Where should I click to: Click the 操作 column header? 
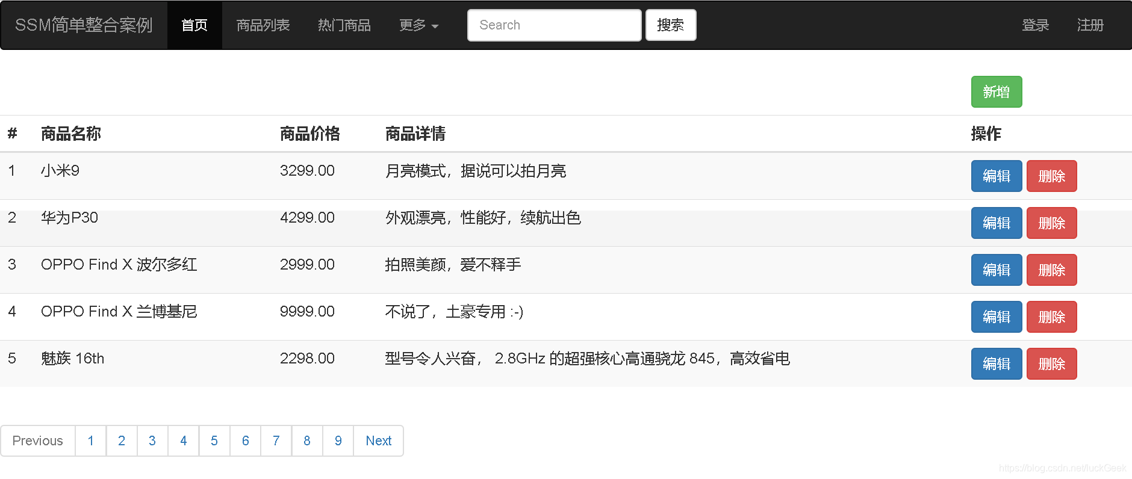click(986, 134)
